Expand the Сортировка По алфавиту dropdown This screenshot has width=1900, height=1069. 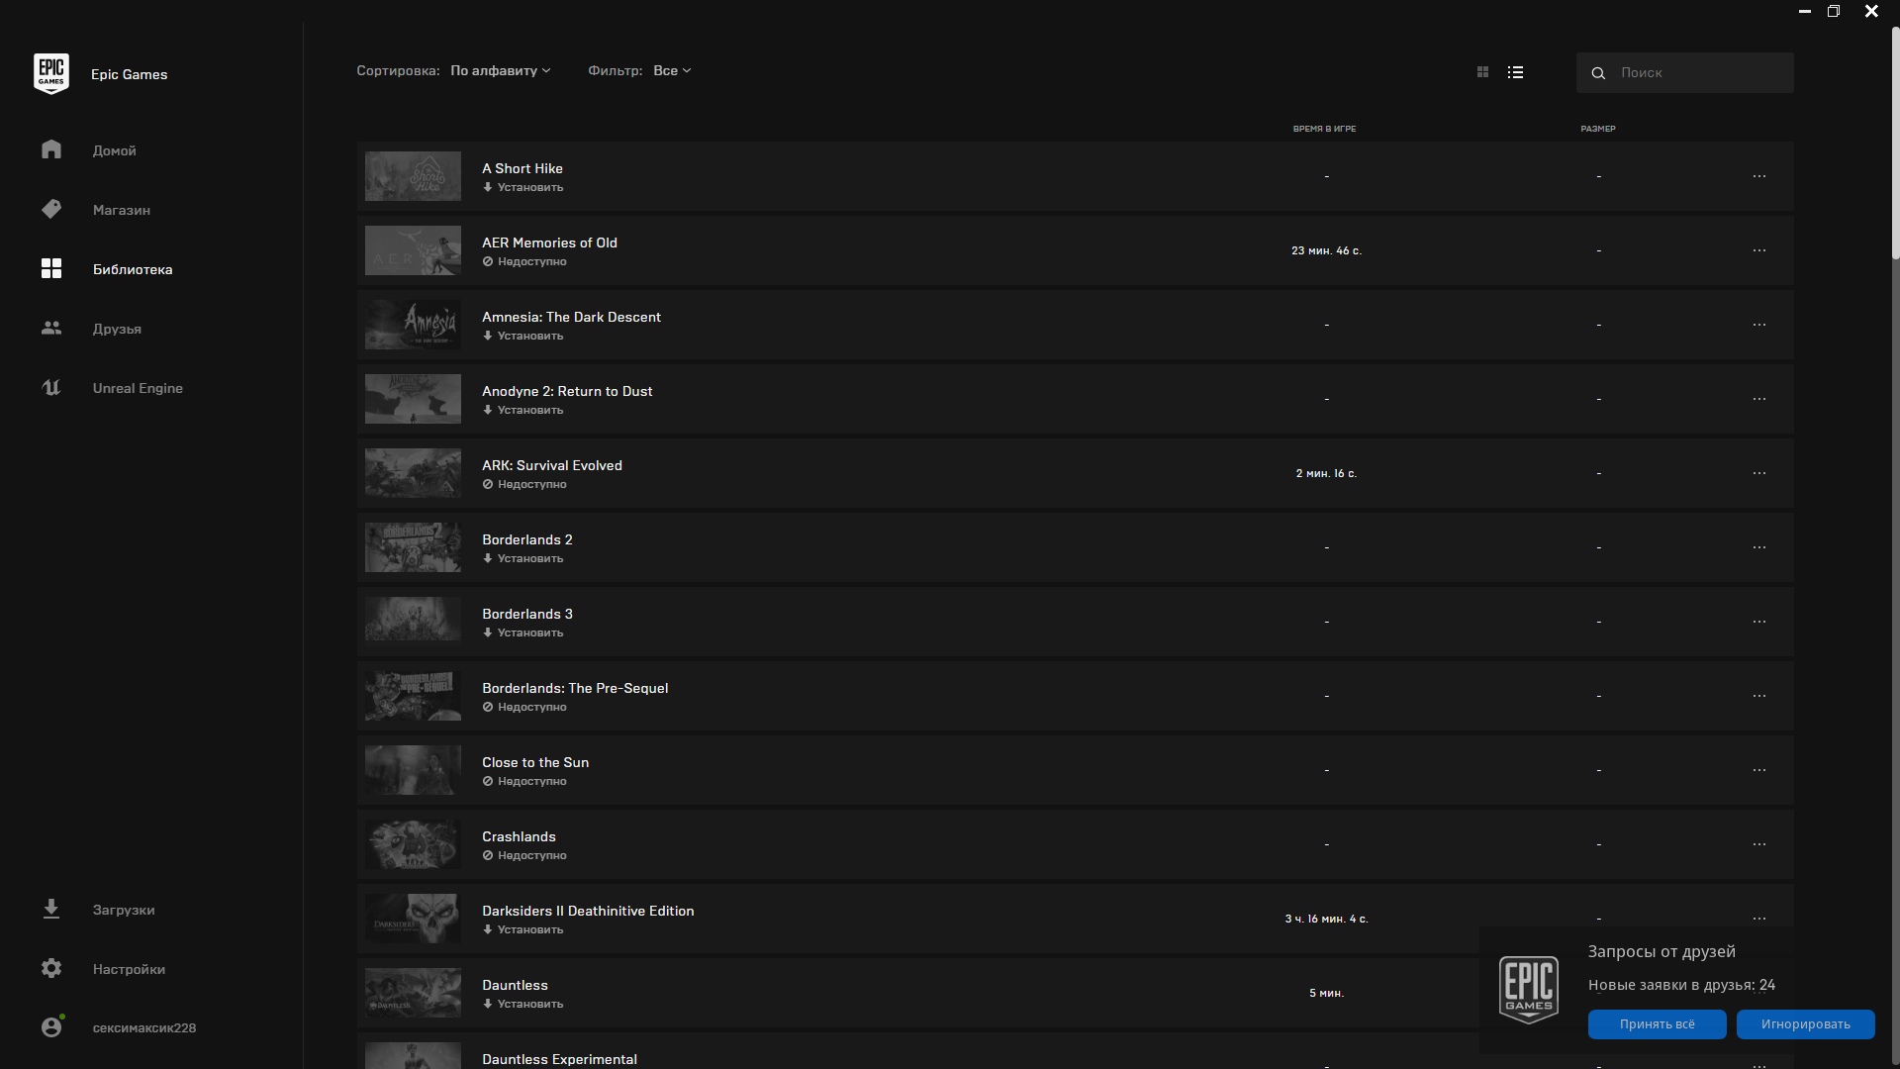[x=500, y=70]
